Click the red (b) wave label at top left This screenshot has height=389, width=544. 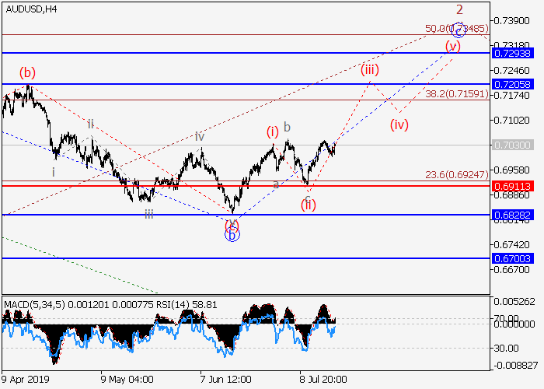(x=27, y=73)
